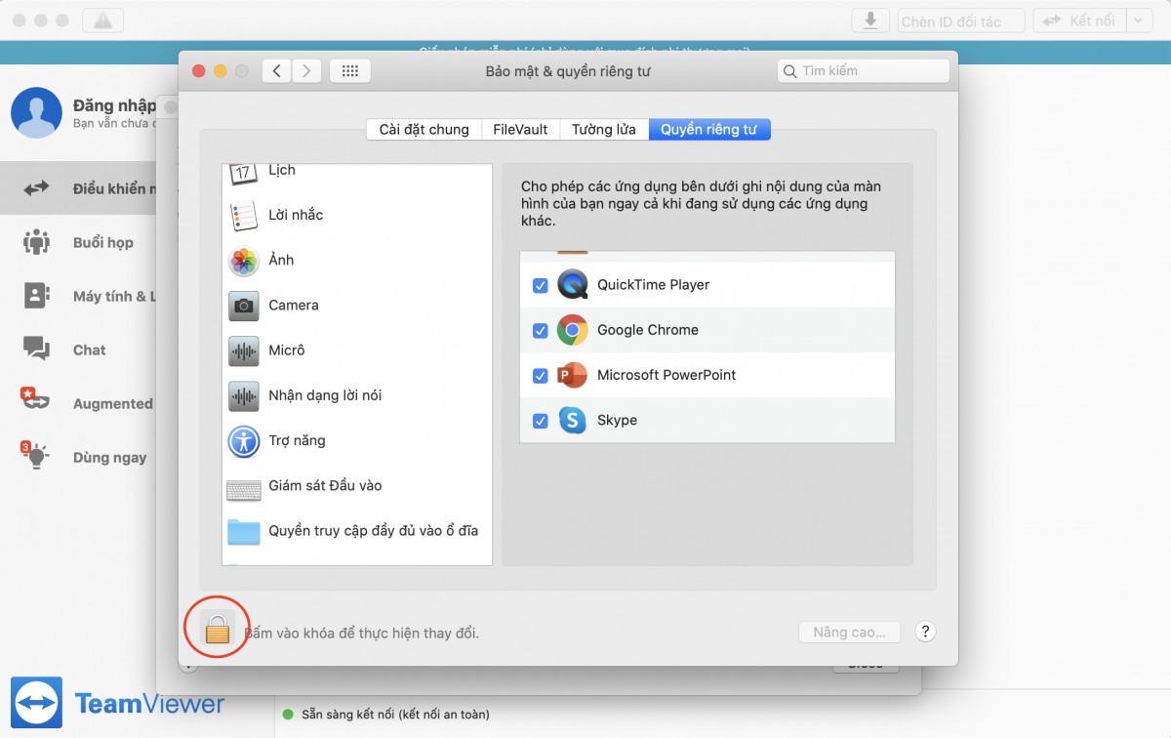
Task: Click the Nâng cao... button
Action: click(x=848, y=632)
